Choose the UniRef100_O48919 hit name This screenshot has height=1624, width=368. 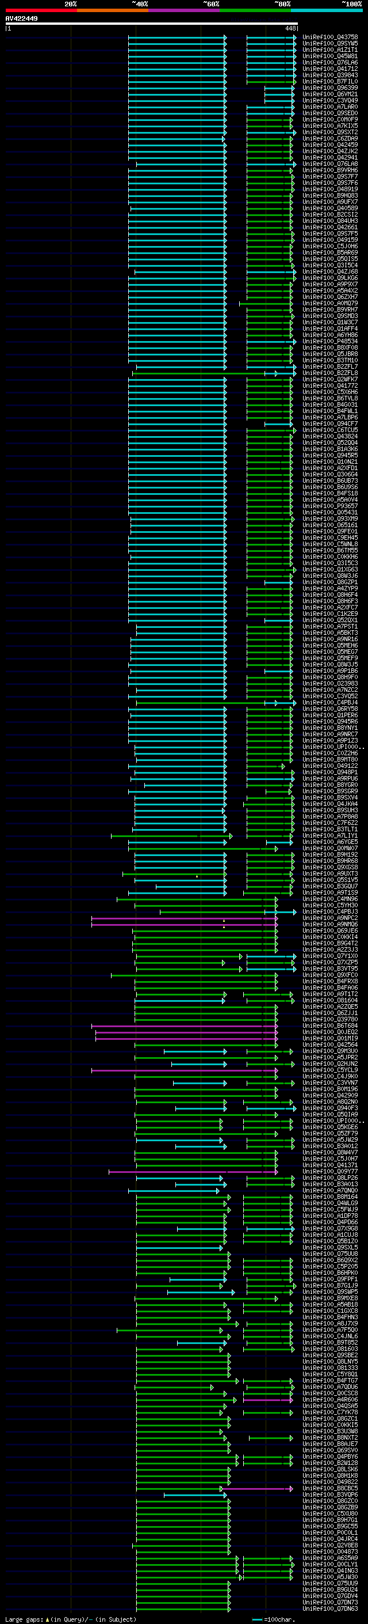[330, 189]
